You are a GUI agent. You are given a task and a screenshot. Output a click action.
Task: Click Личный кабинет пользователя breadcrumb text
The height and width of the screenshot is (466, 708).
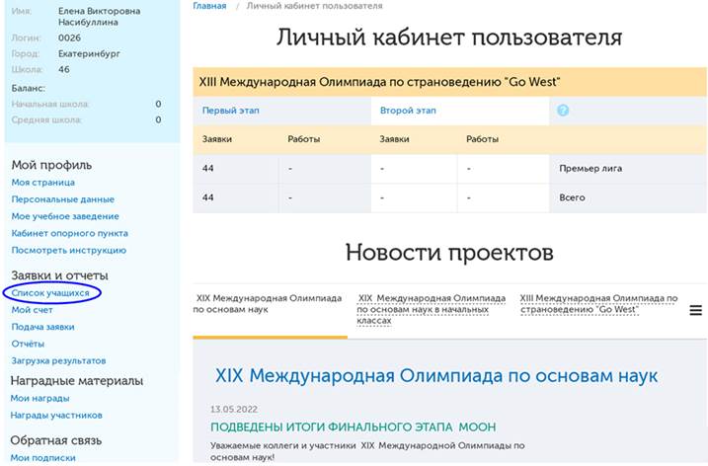tap(314, 6)
